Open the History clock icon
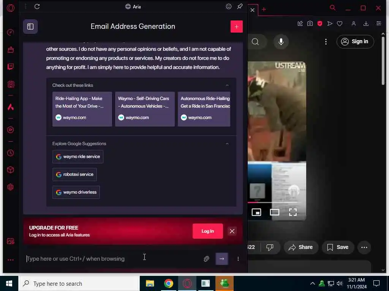389x291 pixels. 10,153
